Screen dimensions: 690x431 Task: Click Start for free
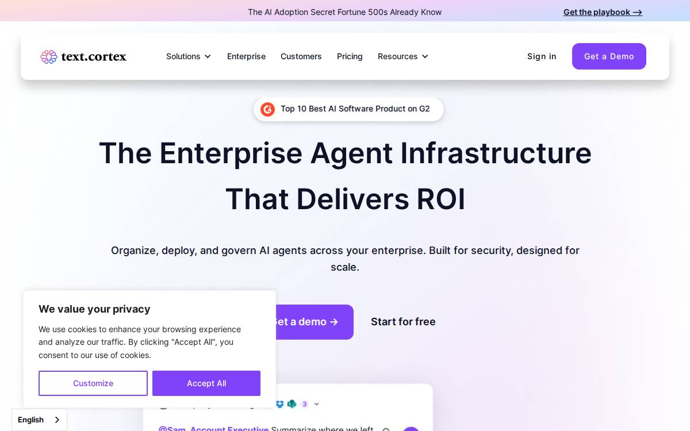[403, 322]
